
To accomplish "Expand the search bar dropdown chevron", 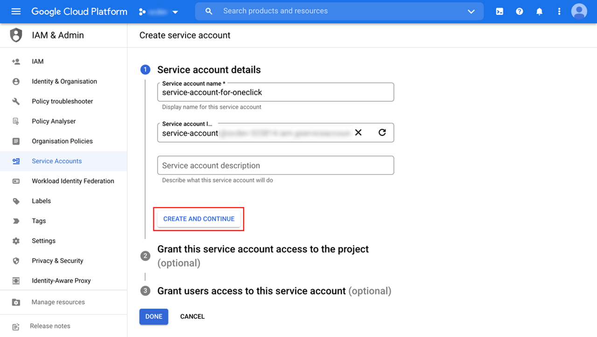I will [471, 11].
